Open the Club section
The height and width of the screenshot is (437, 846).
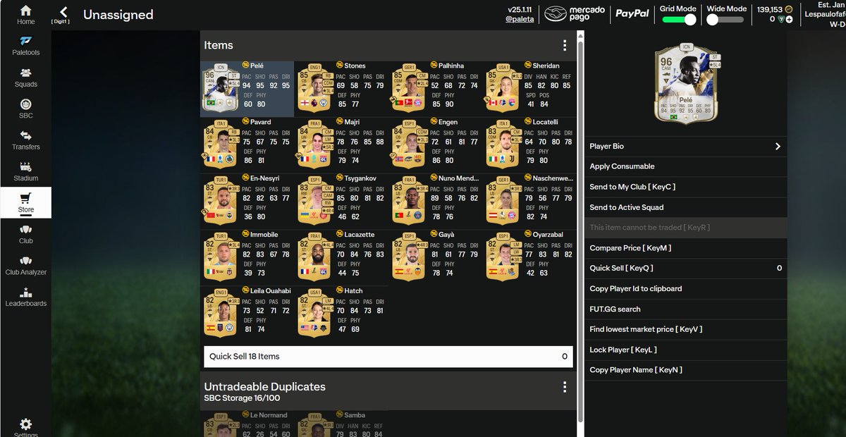coord(25,233)
